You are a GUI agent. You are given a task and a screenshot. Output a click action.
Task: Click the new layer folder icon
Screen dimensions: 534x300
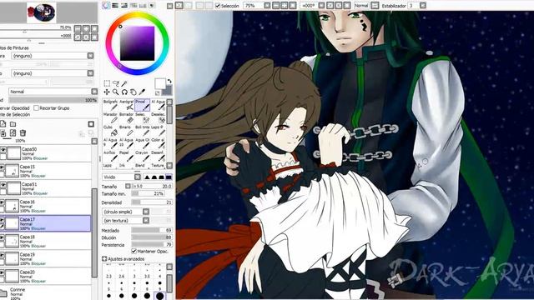[x=13, y=124]
